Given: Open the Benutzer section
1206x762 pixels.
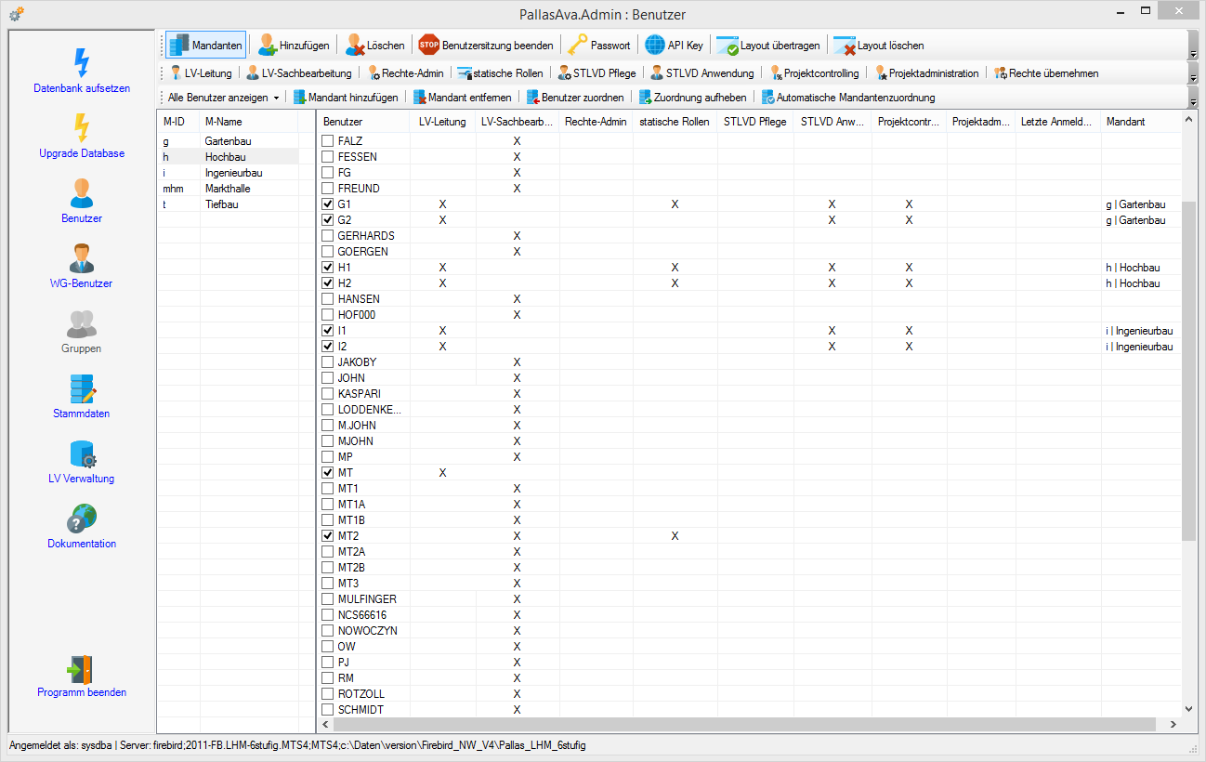Looking at the screenshot, I should pyautogui.click(x=82, y=201).
